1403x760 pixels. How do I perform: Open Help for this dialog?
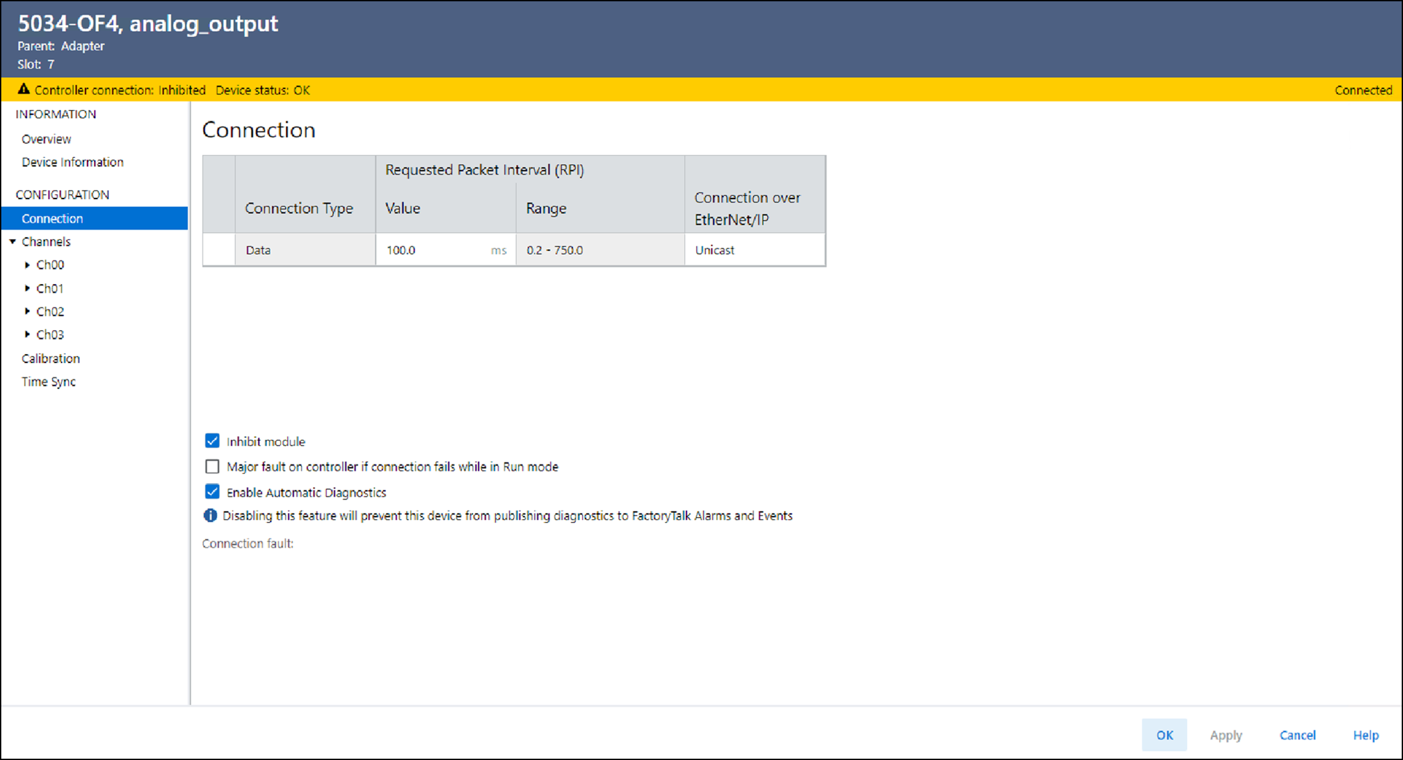tap(1365, 735)
